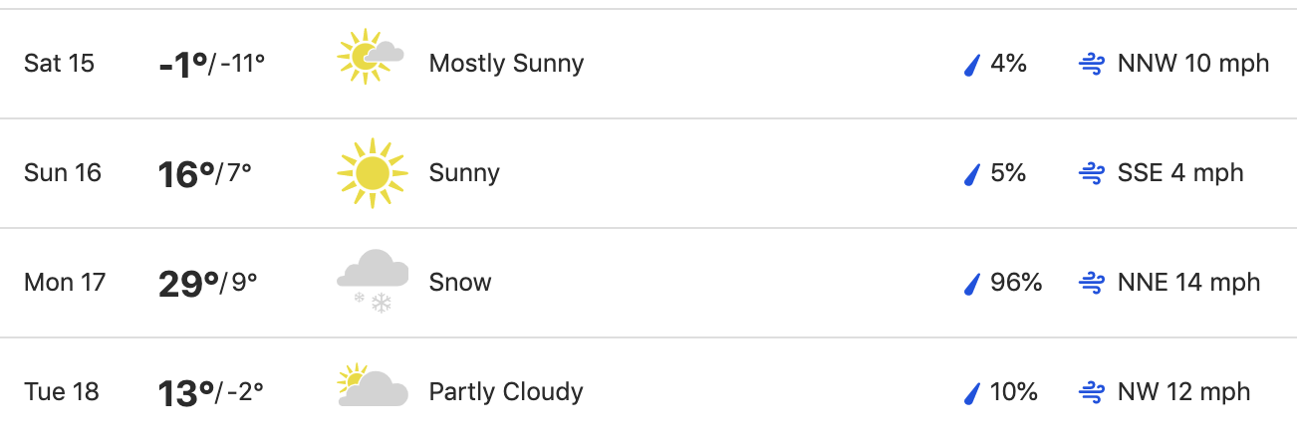Click the Mostly Sunny condition text
This screenshot has height=444, width=1297.
point(506,65)
